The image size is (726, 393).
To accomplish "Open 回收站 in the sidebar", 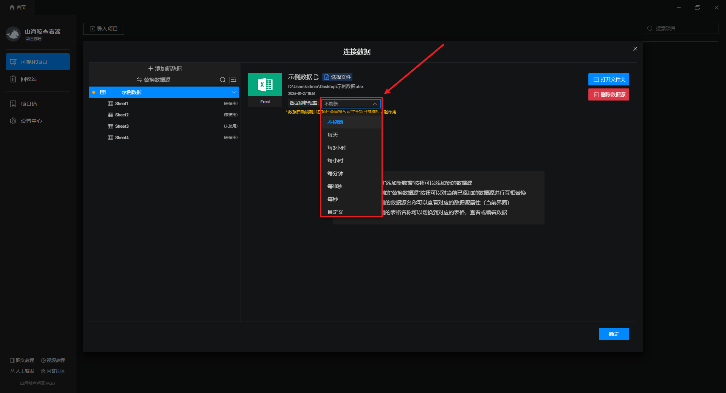I will 29,79.
